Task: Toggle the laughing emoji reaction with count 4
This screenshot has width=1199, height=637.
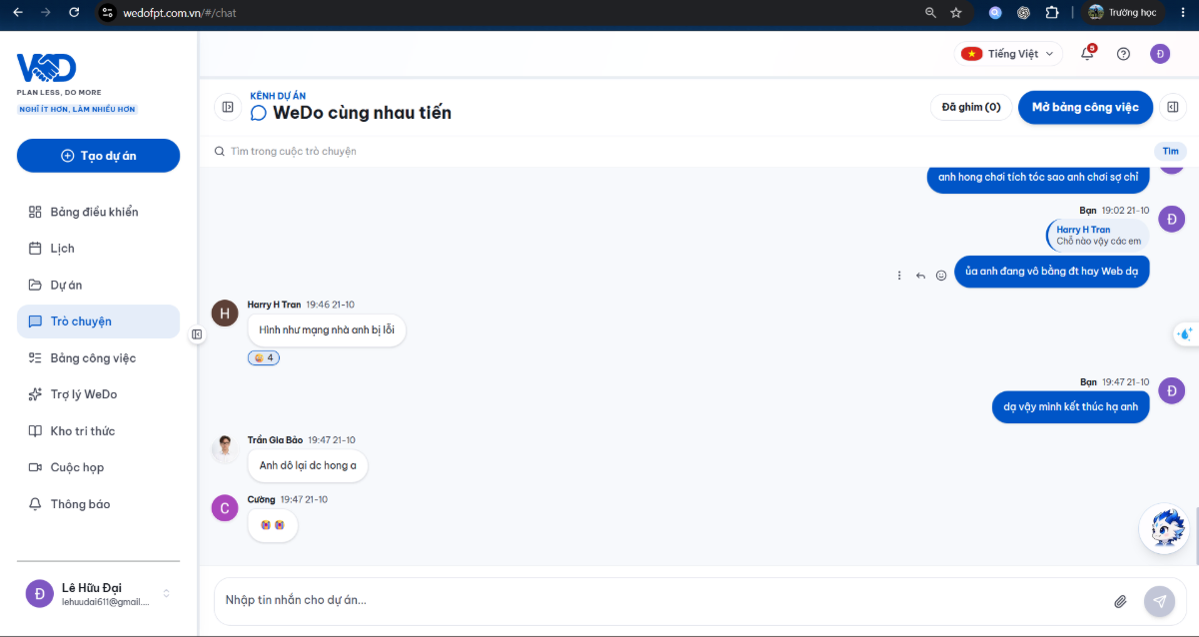Action: pos(264,357)
